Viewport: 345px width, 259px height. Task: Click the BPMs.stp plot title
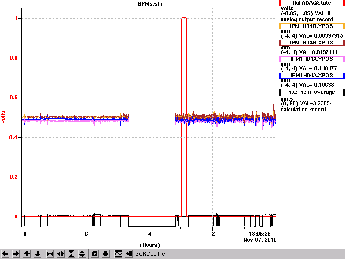tap(150, 4)
